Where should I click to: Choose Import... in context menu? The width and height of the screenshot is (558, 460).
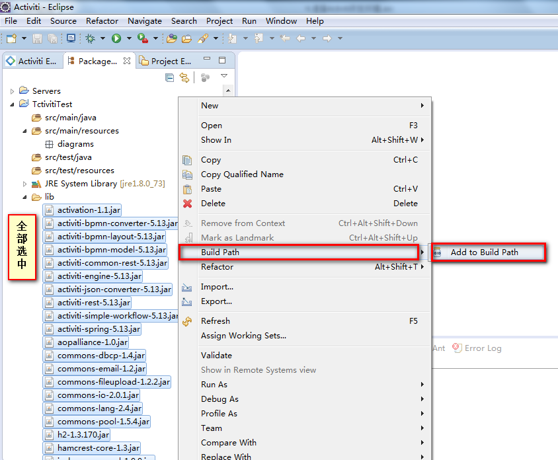tap(303, 287)
